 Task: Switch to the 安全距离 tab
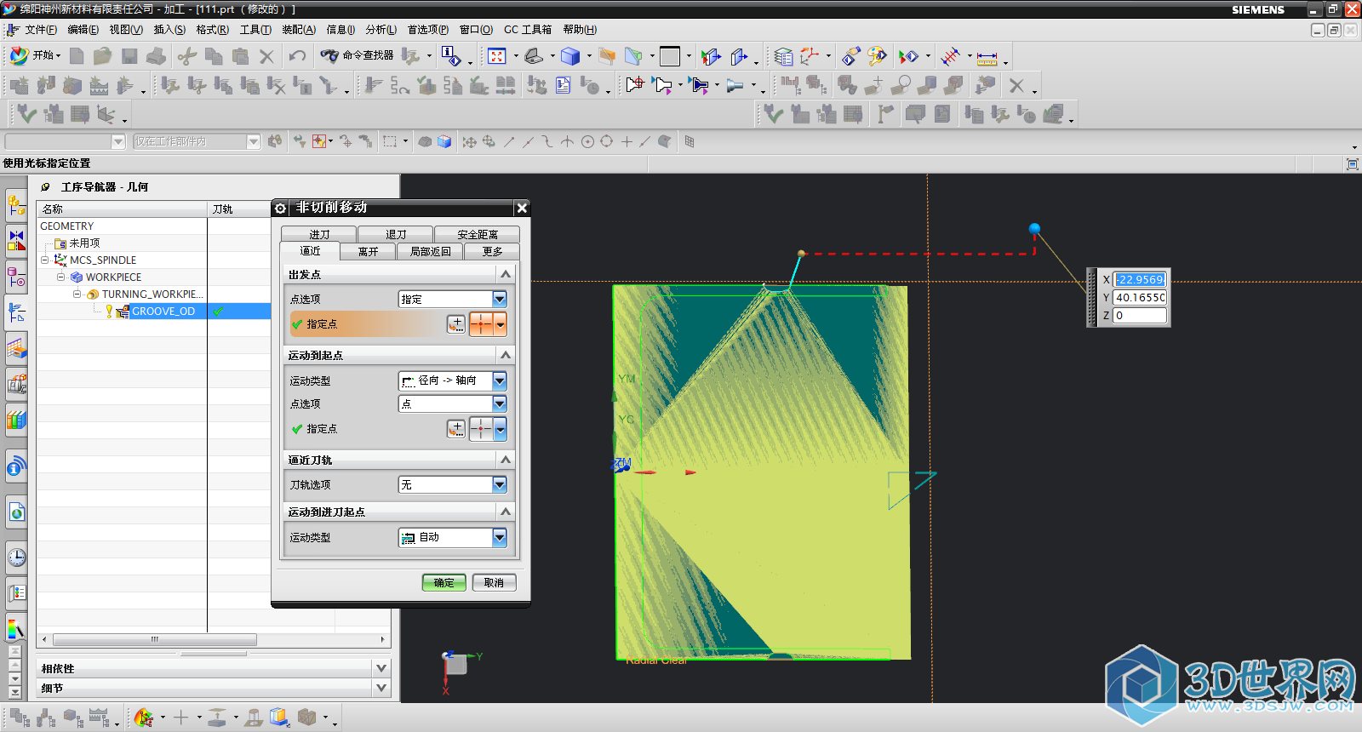pos(478,234)
